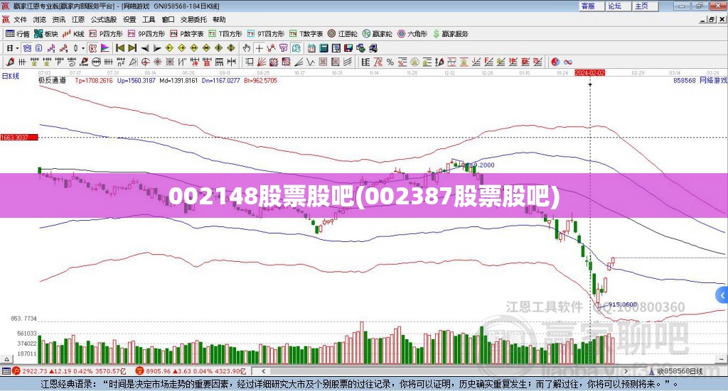This screenshot has width=728, height=391.
Task: Open the 9T四方形 tool
Action: tap(266, 34)
